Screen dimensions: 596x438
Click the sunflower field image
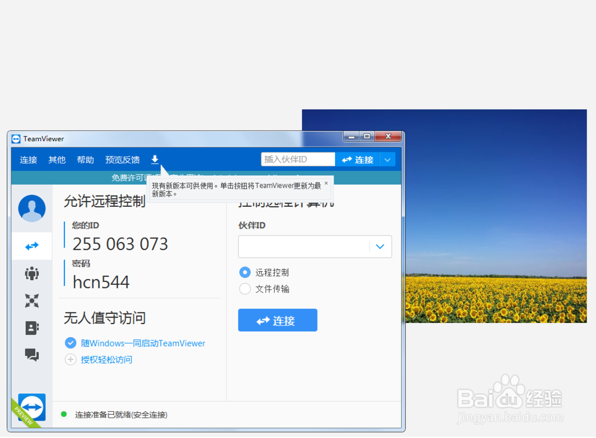click(496, 216)
